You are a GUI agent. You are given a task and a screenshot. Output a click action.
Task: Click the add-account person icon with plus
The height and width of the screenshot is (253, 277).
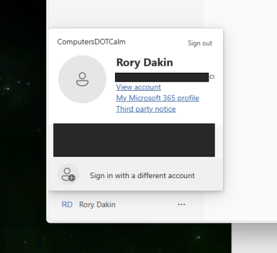68,174
